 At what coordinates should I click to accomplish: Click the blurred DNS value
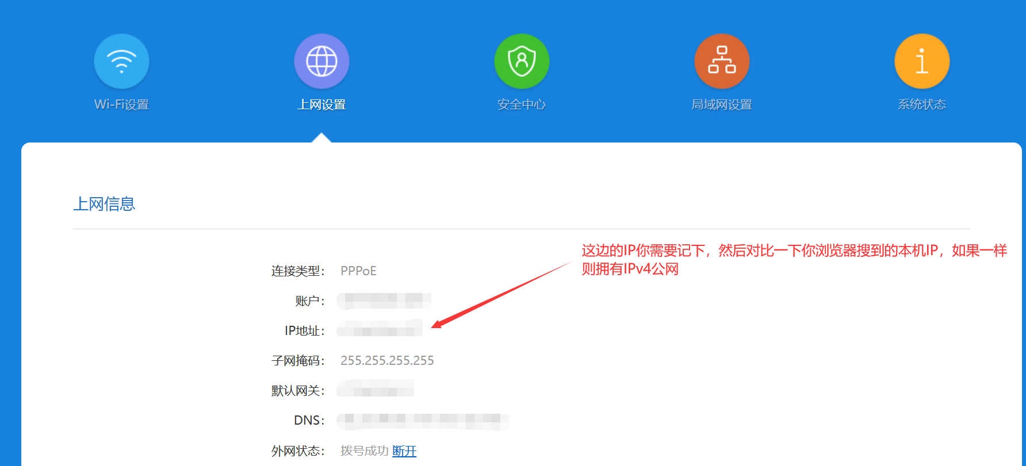coord(422,421)
